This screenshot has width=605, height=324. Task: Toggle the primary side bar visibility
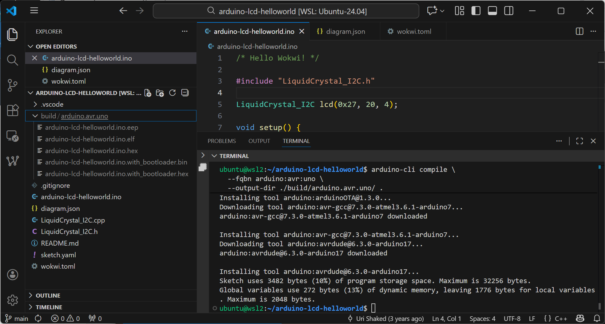pyautogui.click(x=476, y=11)
